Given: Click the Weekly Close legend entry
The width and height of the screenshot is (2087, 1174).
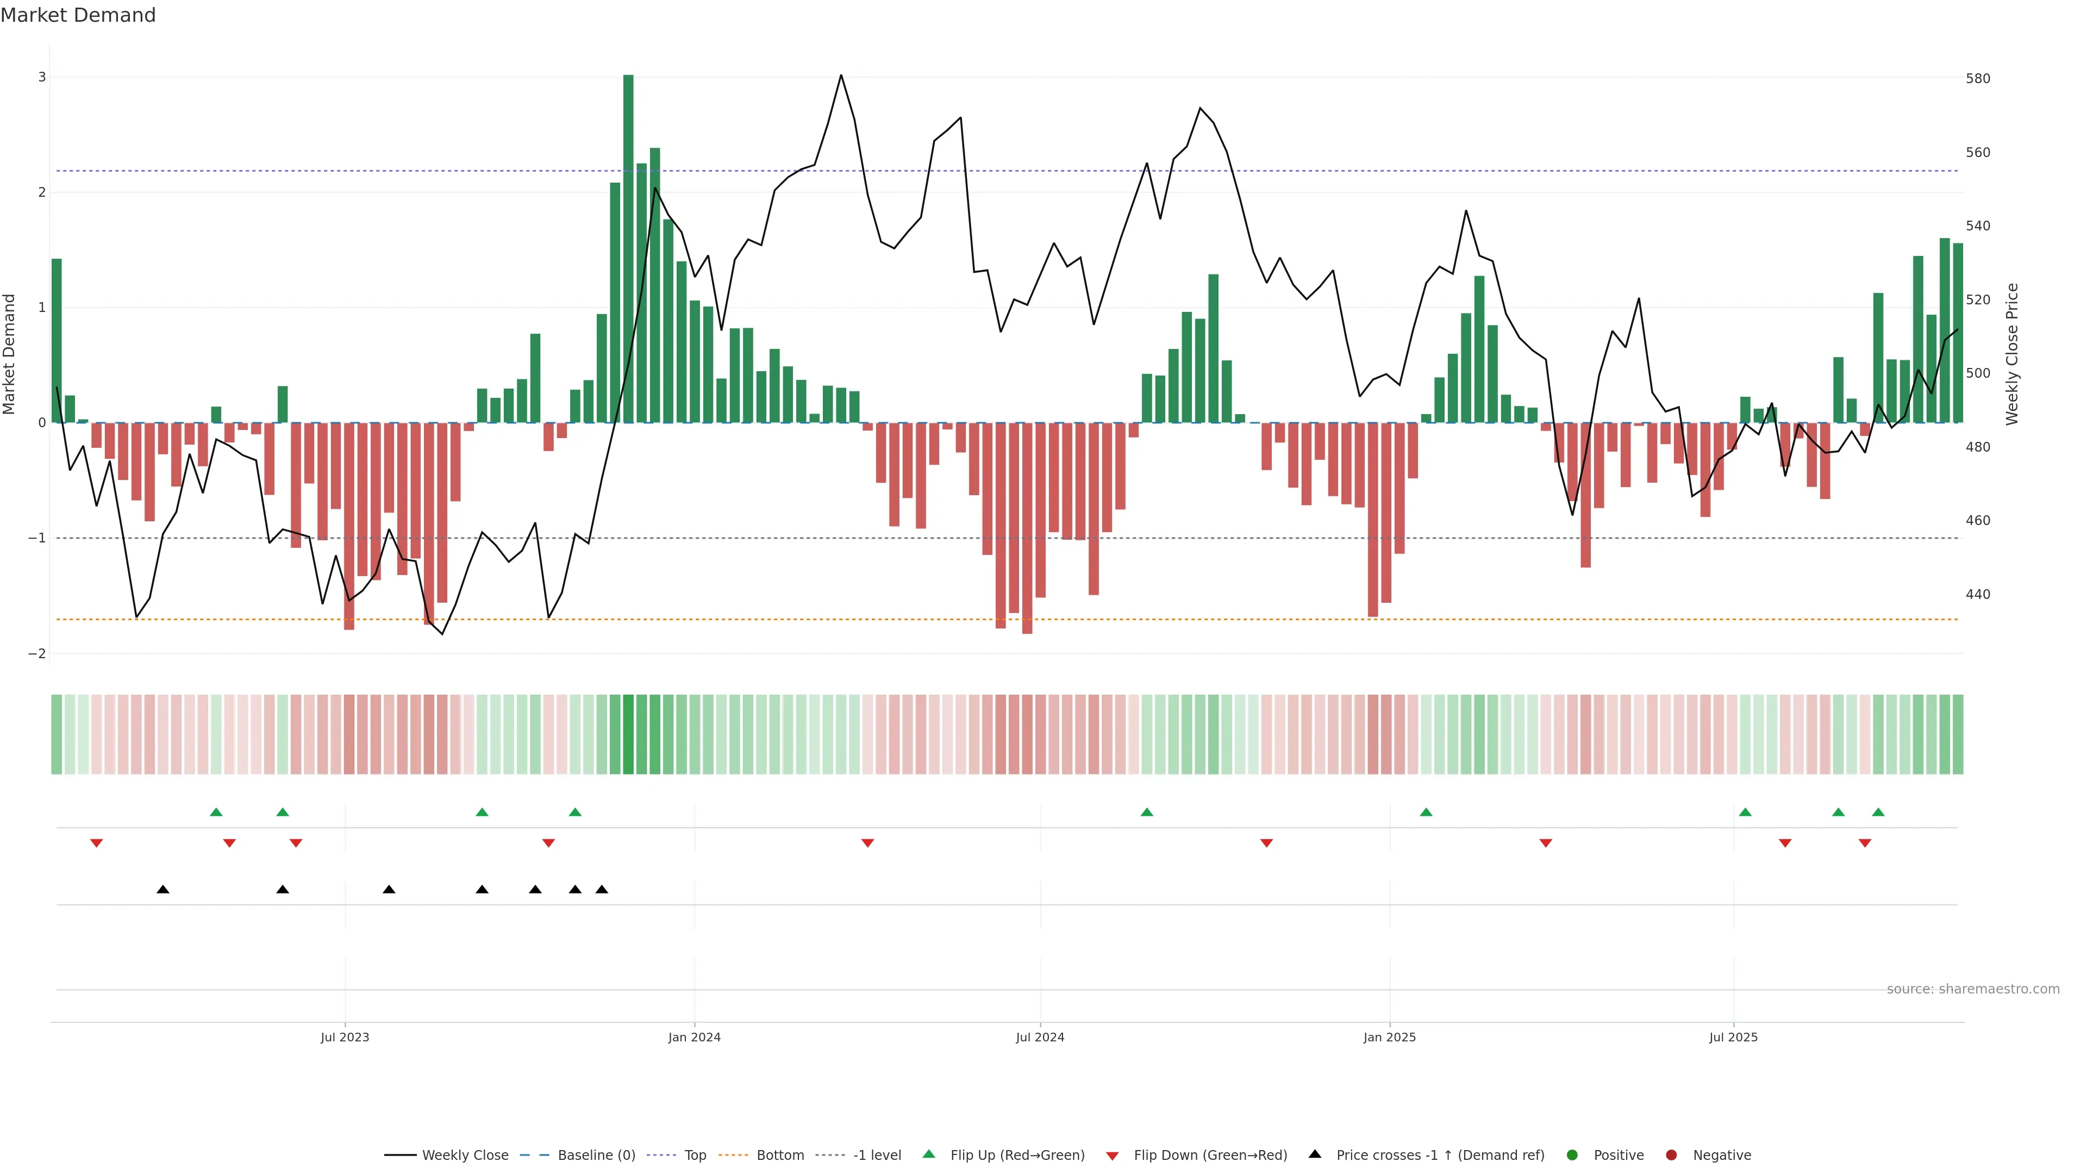Looking at the screenshot, I should [464, 1156].
